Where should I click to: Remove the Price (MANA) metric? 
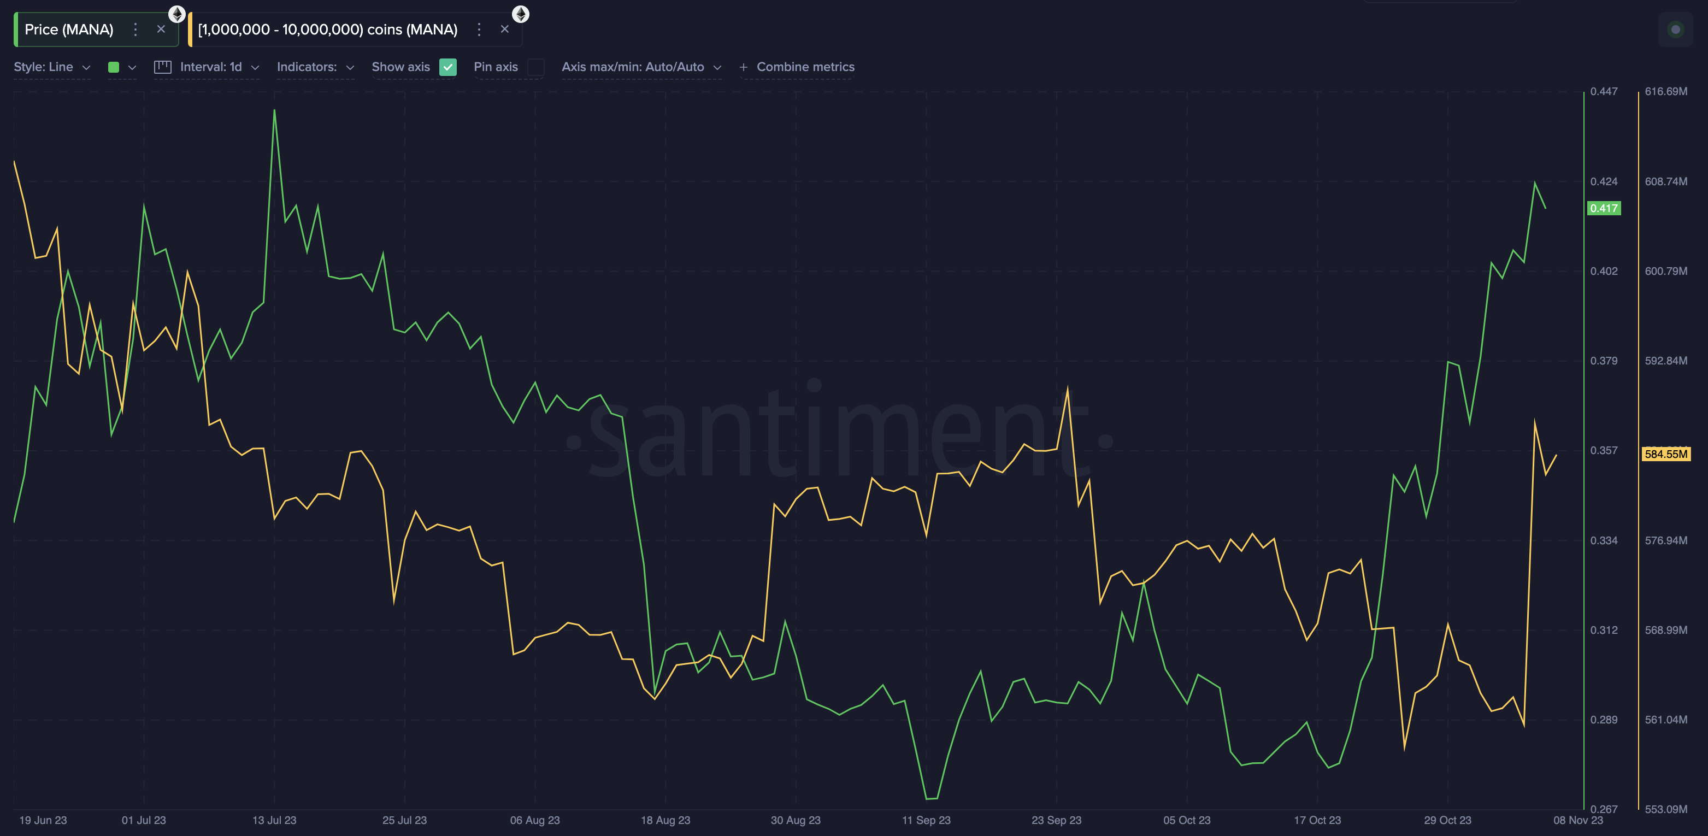pos(161,29)
